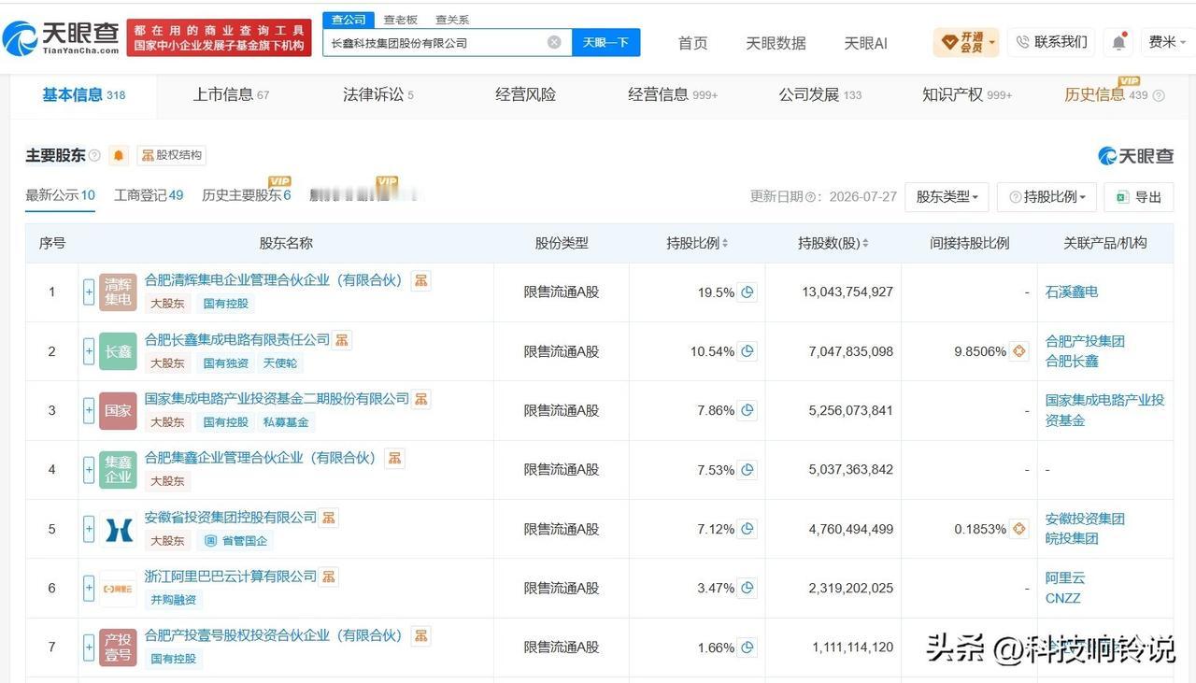The width and height of the screenshot is (1196, 683).
Task: Click help icon next to 更新日期
Action: tap(810, 197)
